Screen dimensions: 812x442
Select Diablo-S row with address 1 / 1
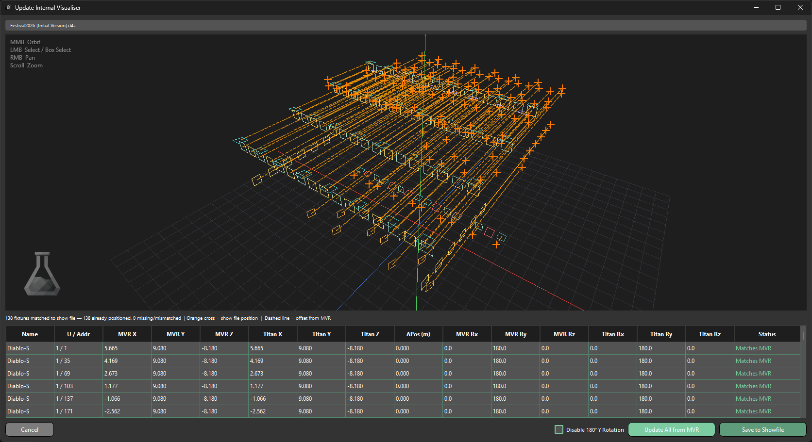403,348
